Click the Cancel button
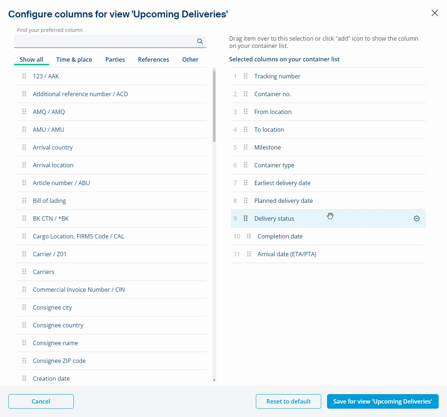 pyautogui.click(x=41, y=401)
